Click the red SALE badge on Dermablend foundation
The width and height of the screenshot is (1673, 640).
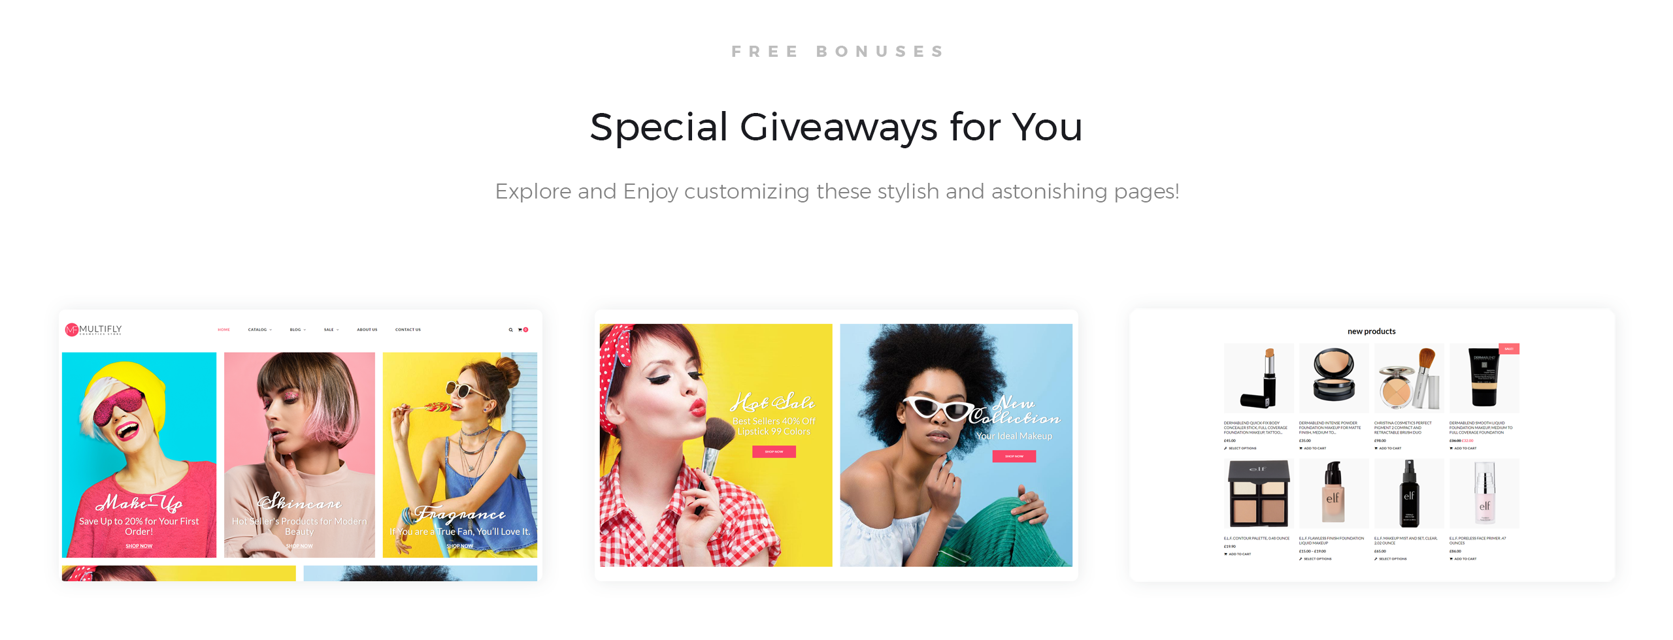click(1508, 349)
